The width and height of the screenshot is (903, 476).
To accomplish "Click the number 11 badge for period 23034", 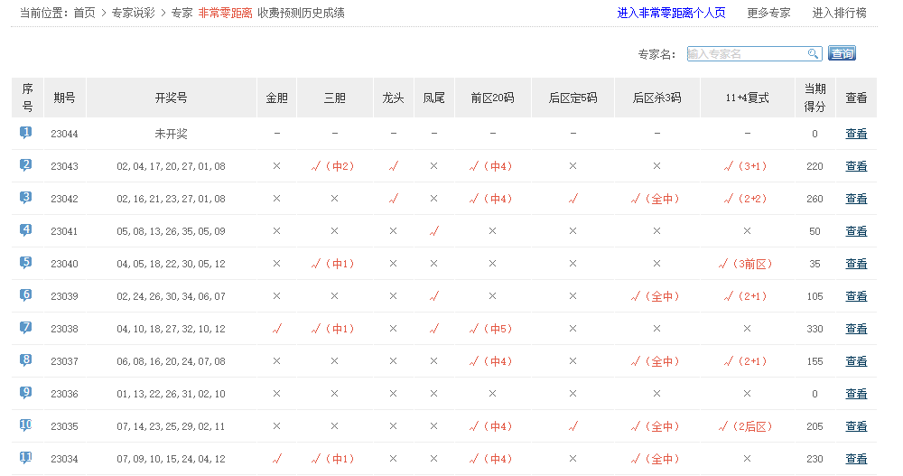I will tap(26, 458).
